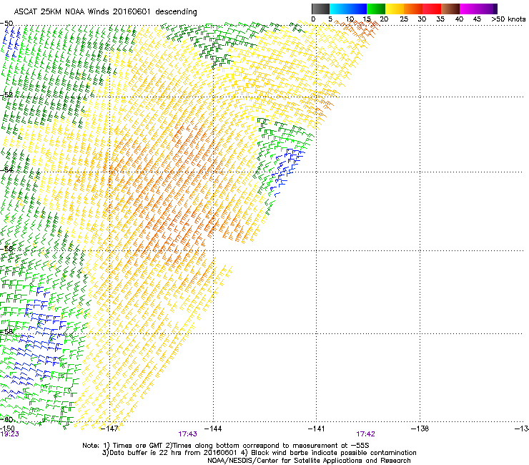This screenshot has width=529, height=465.
Task: Click the cyan-blue 5-15 knots color band
Action: pos(348,9)
